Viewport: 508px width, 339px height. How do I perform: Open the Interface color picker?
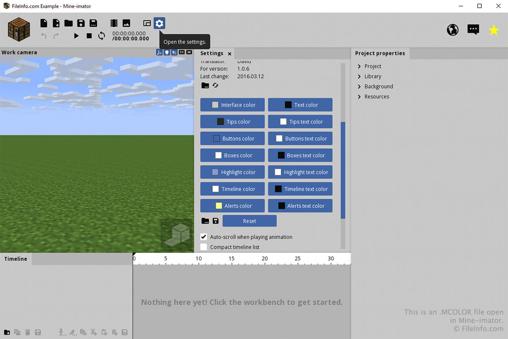click(x=232, y=105)
